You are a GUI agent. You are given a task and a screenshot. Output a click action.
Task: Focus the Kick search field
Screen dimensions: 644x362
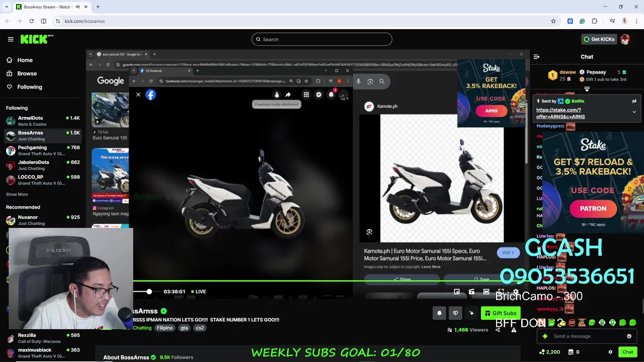(x=322, y=39)
